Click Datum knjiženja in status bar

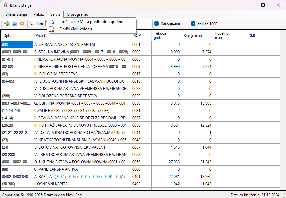(255, 195)
